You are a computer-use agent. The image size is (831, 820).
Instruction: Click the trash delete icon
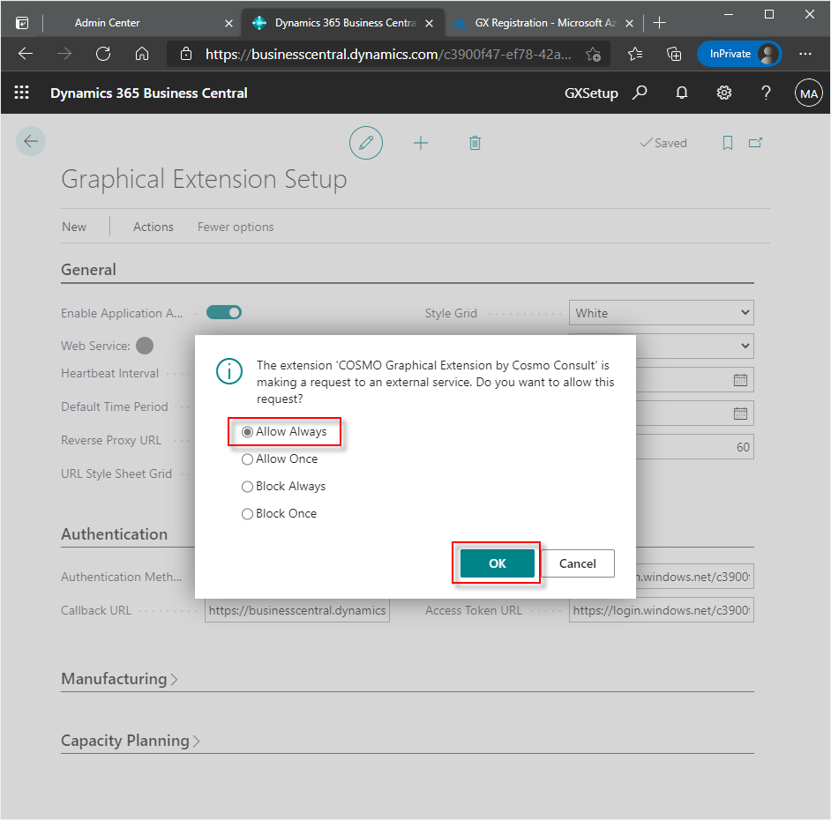point(475,143)
